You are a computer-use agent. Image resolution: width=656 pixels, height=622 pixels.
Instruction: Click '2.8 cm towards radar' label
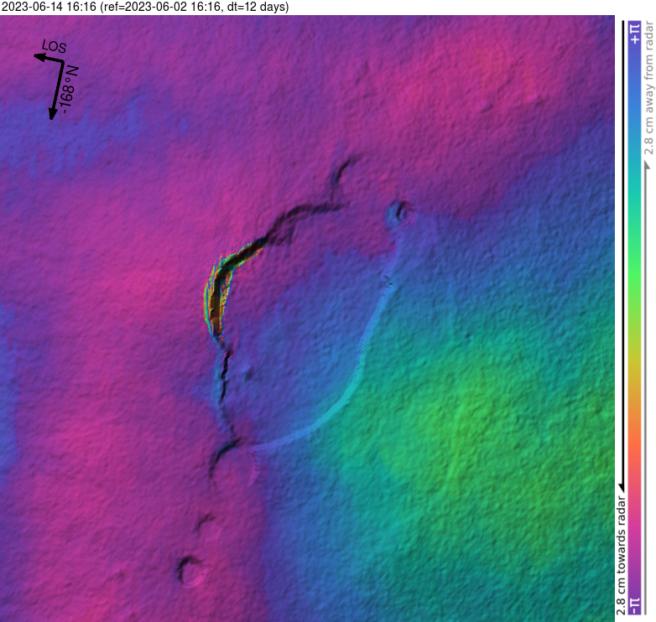point(621,556)
